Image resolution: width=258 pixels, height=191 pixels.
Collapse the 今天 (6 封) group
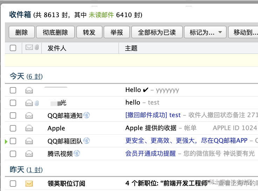pyautogui.click(x=26, y=76)
